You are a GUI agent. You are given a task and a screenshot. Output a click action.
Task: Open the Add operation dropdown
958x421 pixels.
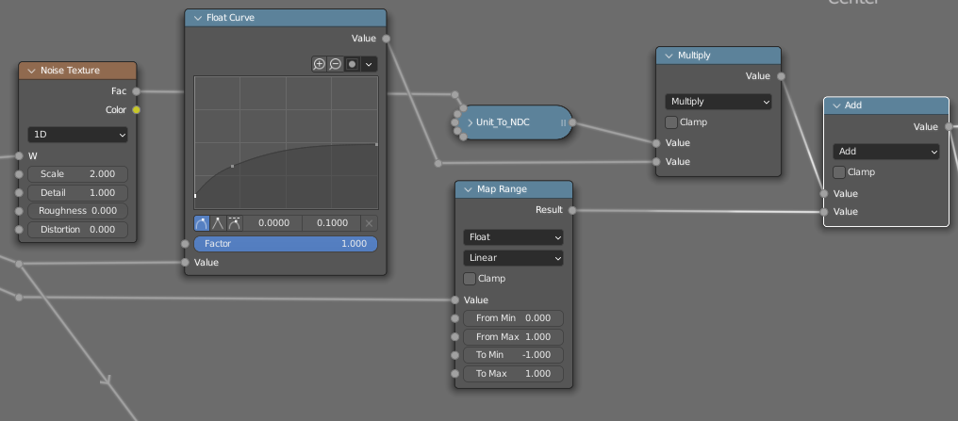tap(886, 152)
